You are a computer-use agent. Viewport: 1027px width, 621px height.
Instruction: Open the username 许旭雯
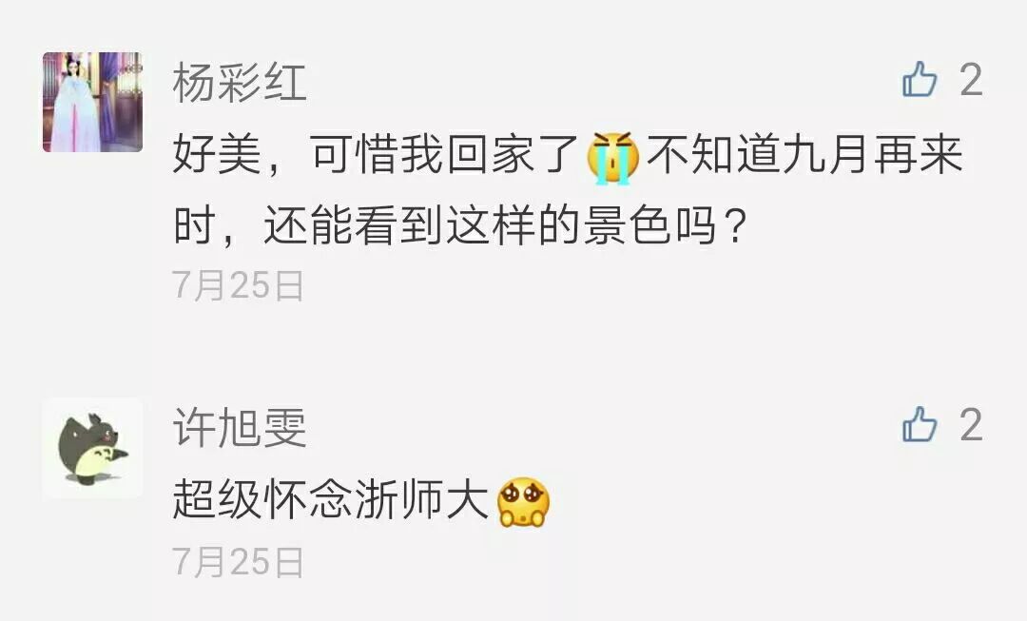click(240, 428)
